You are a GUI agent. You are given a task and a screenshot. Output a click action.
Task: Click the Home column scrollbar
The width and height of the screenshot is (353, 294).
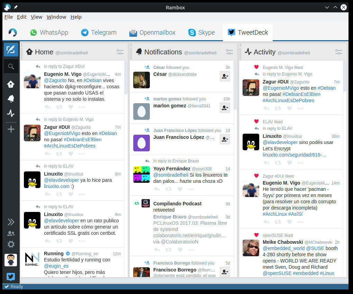click(126, 78)
